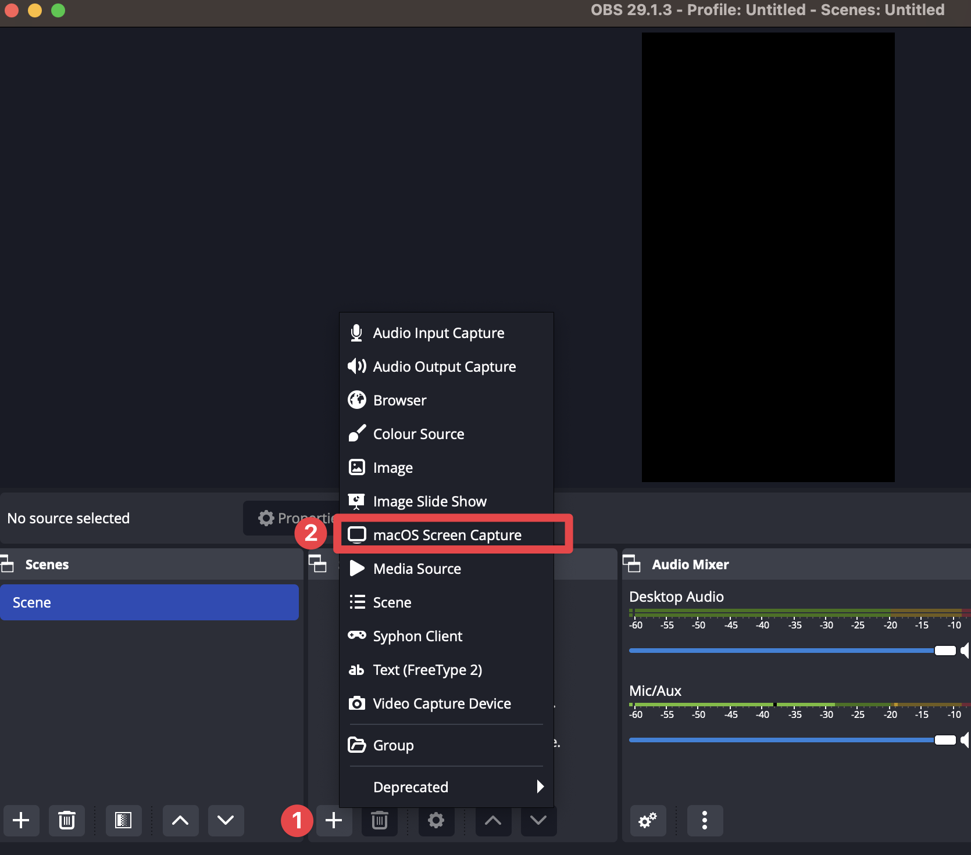Select Video Capture Device
Image resolution: width=971 pixels, height=855 pixels.
tap(446, 703)
